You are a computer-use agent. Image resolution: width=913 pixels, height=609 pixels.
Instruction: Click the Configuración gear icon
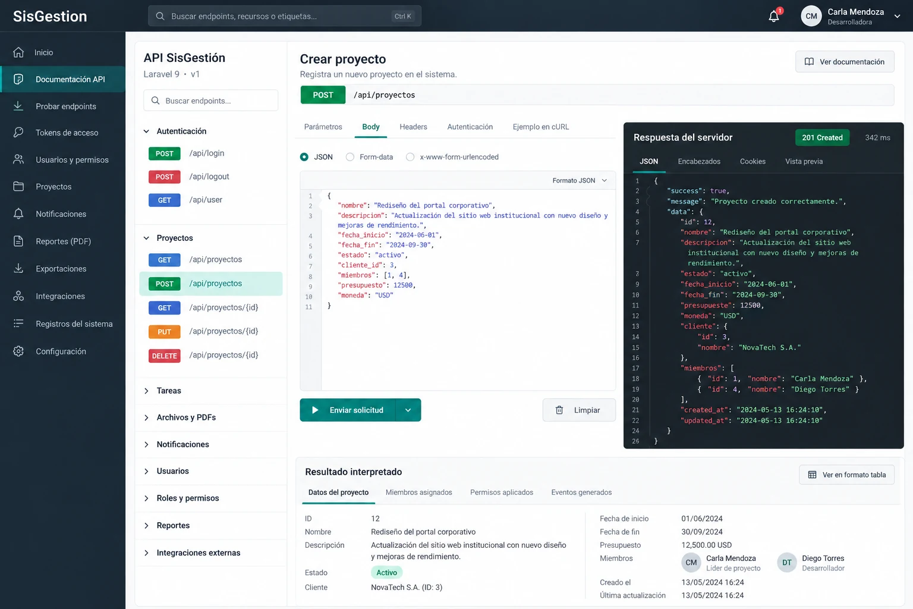point(18,351)
